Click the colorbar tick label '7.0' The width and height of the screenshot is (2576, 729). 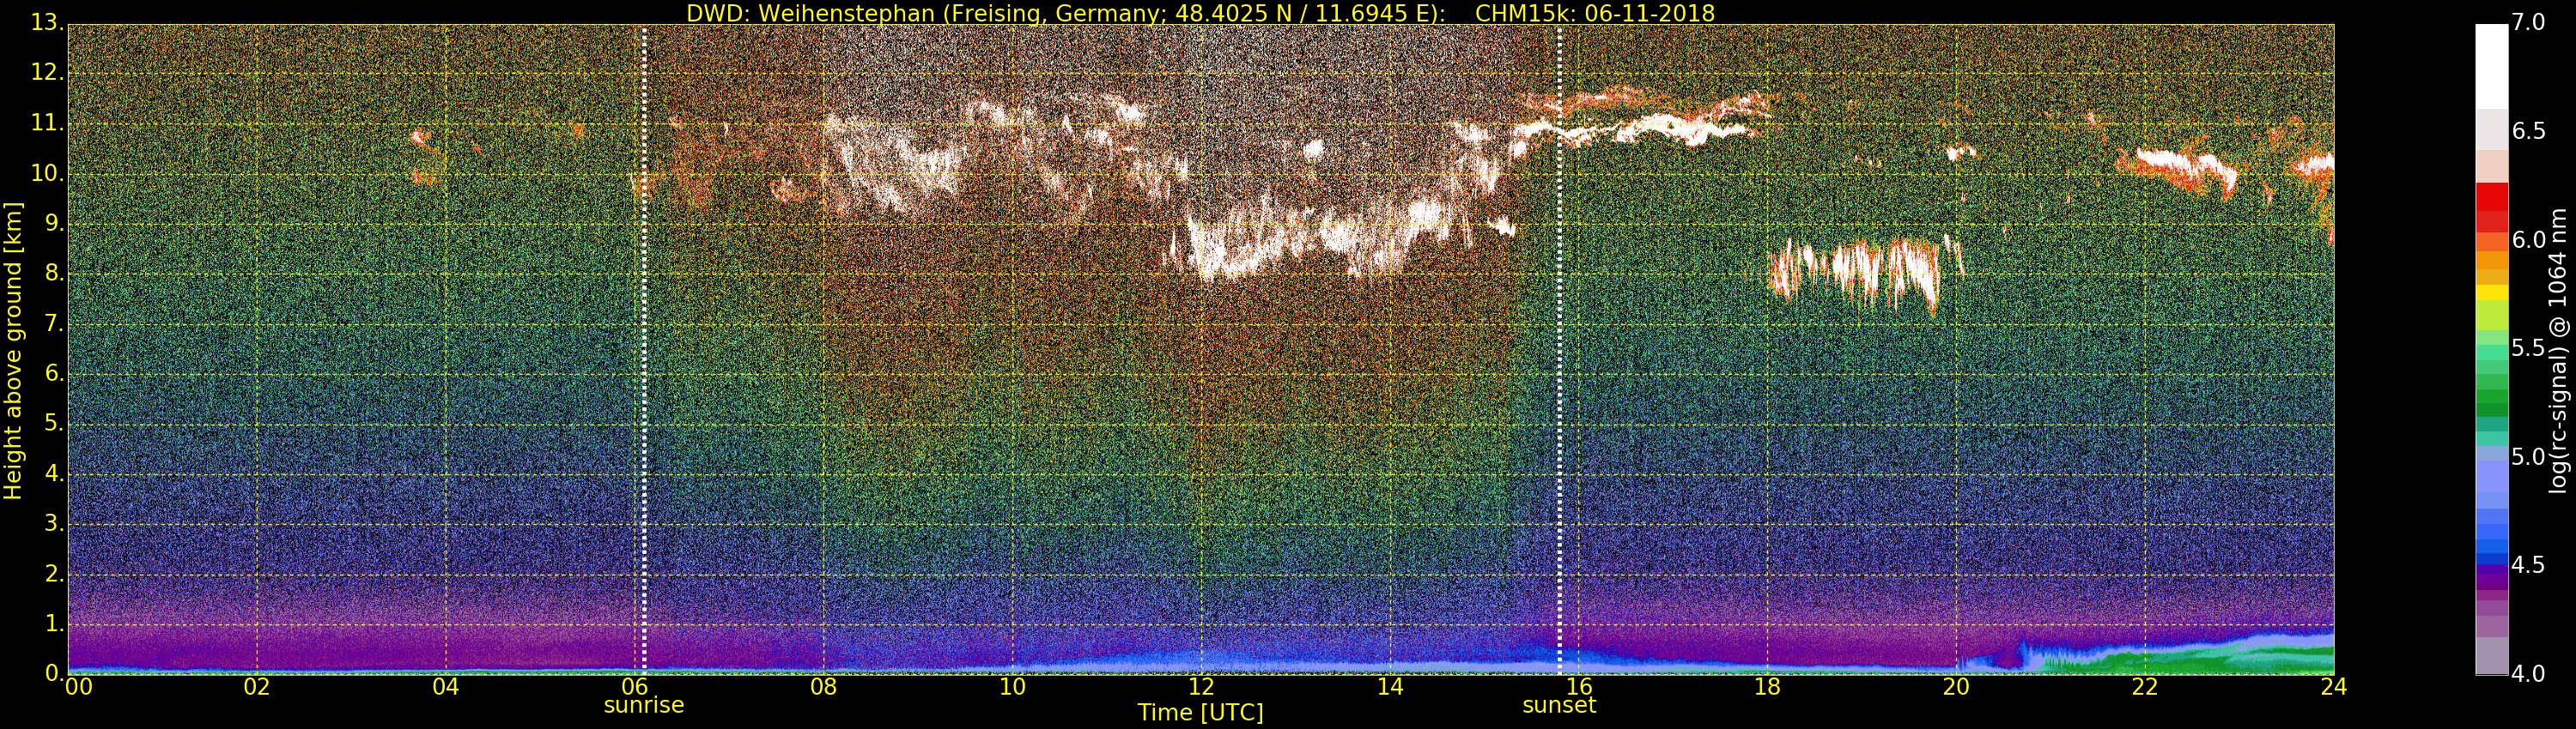[2528, 22]
